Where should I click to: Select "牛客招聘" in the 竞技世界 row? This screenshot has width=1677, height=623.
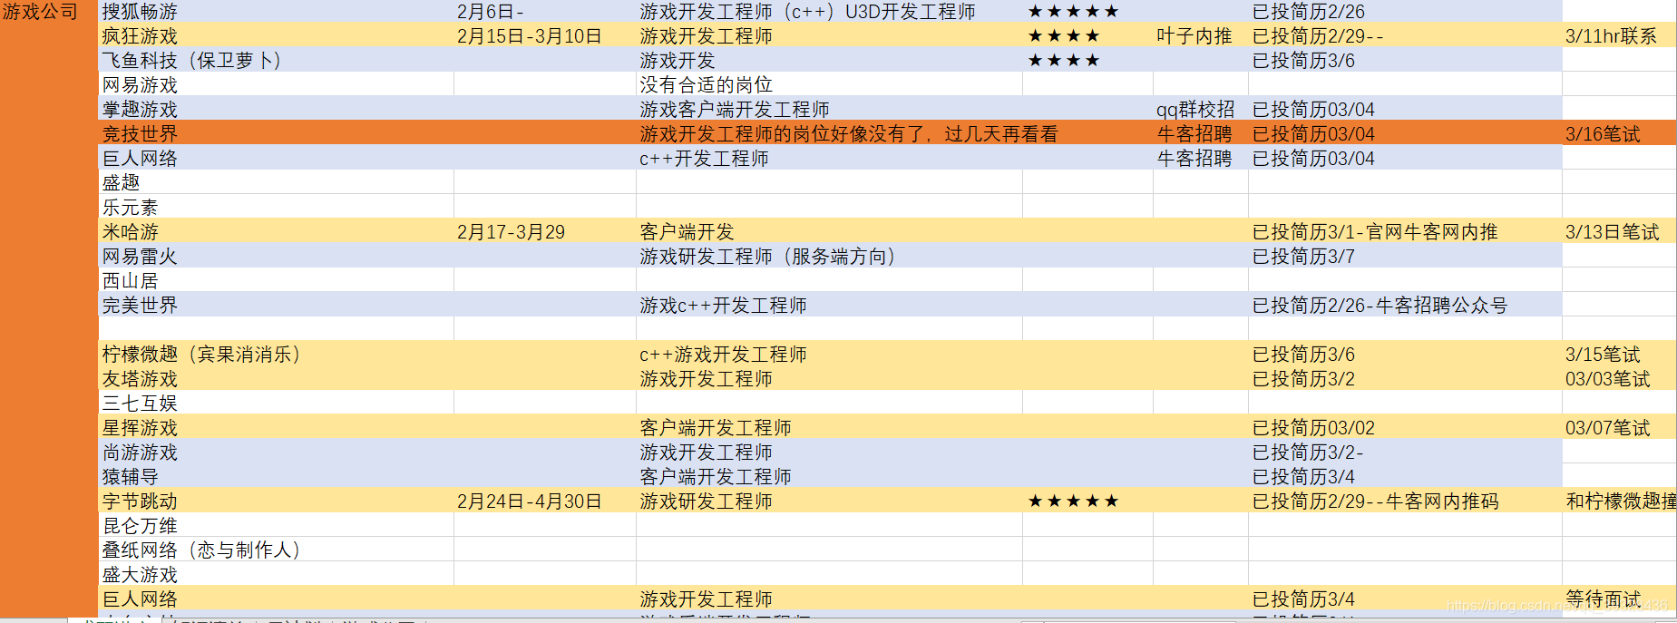tap(1201, 133)
